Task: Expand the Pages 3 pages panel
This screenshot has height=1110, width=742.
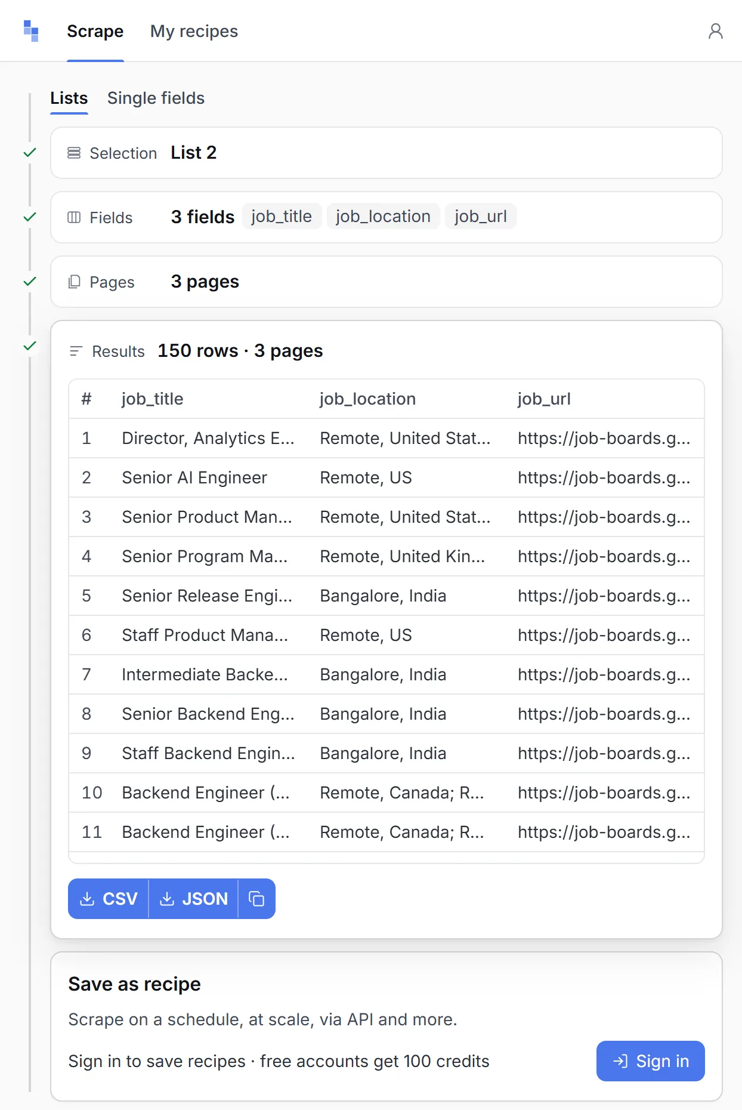Action: [387, 282]
